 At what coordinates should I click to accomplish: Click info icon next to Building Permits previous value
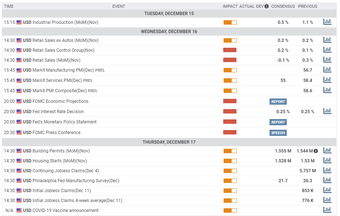316,151
